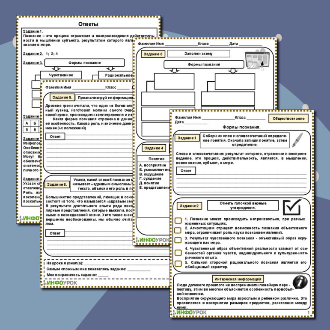Select the Ответы heading on the back sheet

coord(89,24)
